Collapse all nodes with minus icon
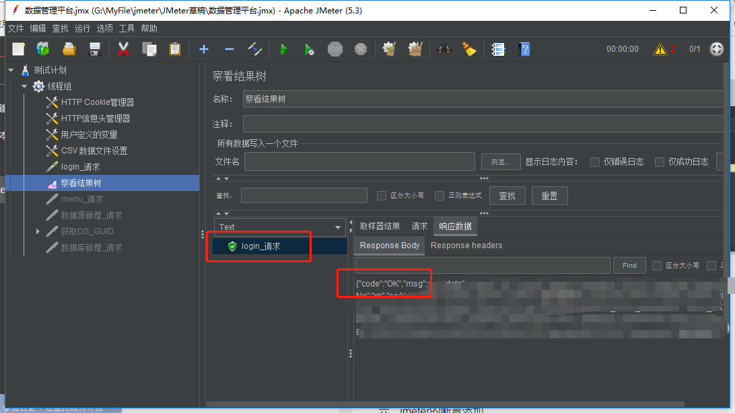The image size is (735, 413). pyautogui.click(x=230, y=49)
